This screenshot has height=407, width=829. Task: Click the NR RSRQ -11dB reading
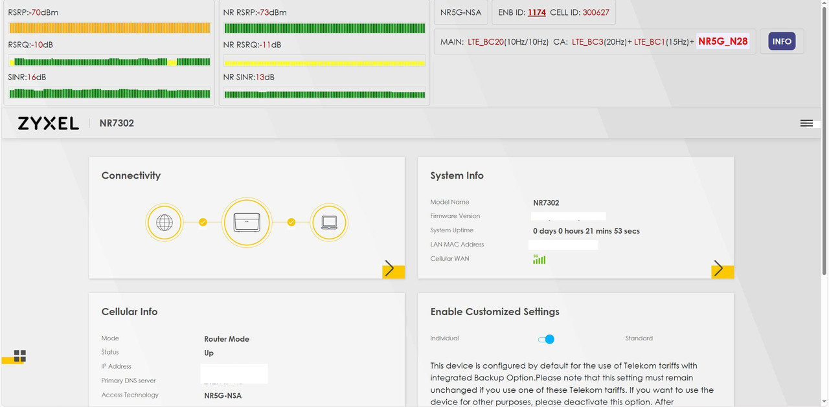252,45
